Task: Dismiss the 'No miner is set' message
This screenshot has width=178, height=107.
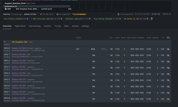Action: (x=147, y=19)
